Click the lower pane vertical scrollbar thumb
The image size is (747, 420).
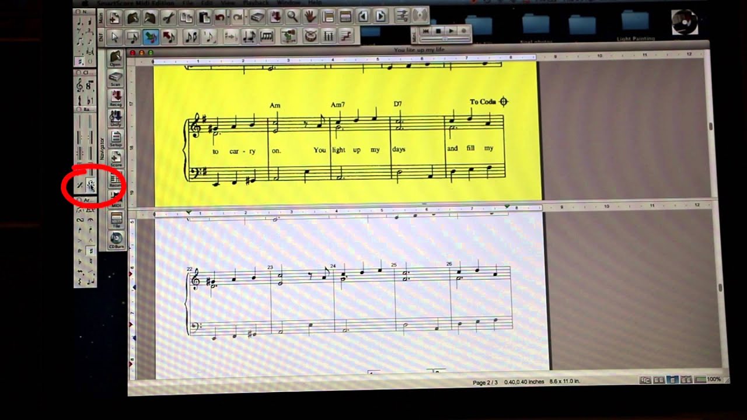pos(721,288)
